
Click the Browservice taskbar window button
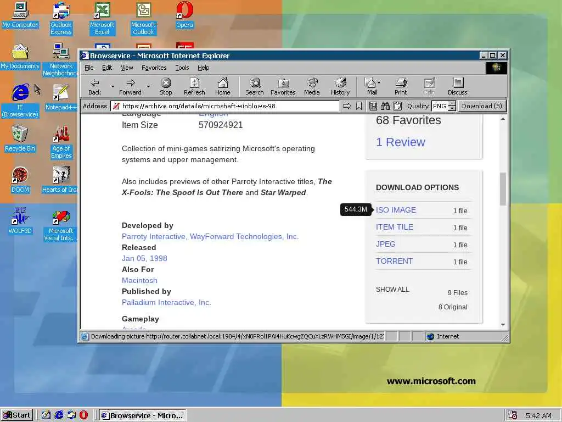(x=142, y=415)
